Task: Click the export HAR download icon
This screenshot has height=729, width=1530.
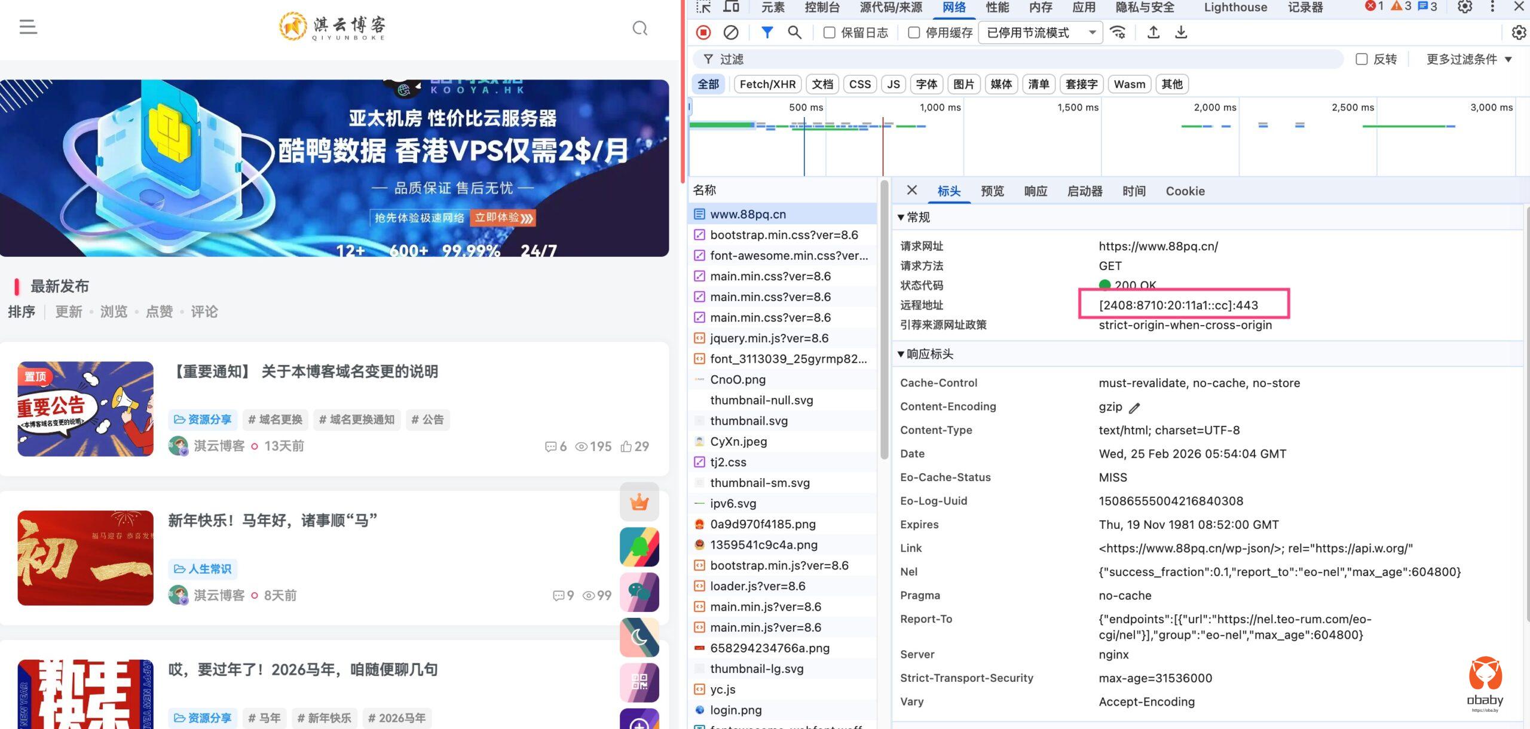Action: pos(1181,32)
